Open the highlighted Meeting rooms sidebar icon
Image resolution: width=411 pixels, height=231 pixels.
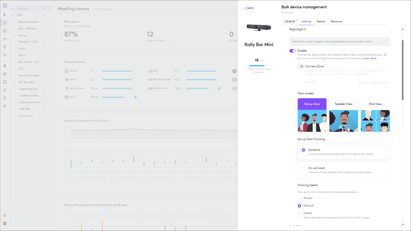(5, 23)
